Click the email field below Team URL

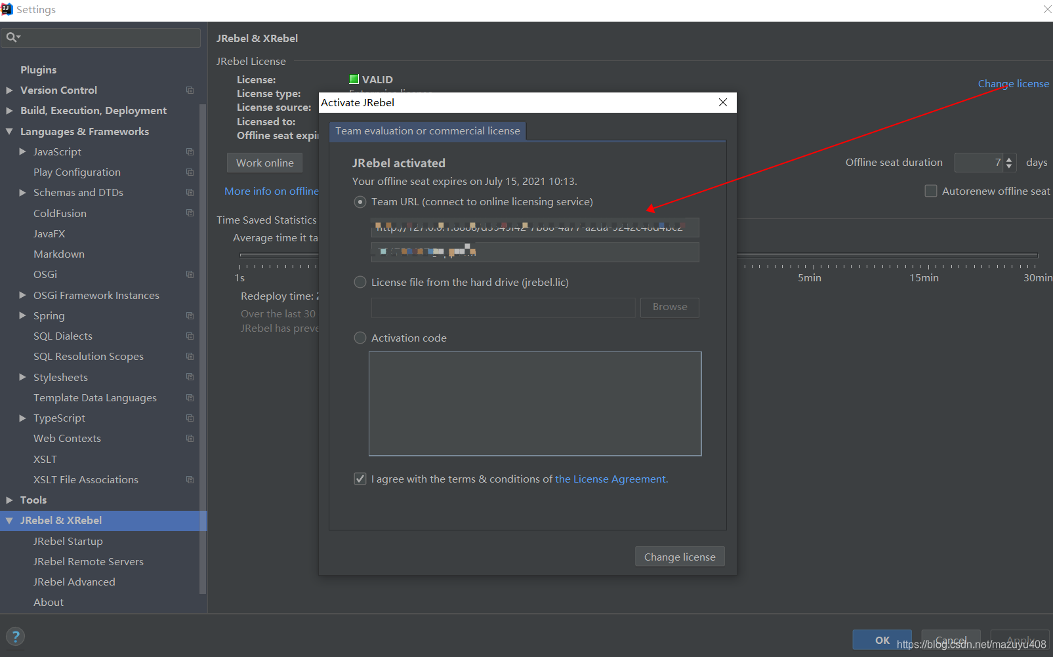point(535,252)
